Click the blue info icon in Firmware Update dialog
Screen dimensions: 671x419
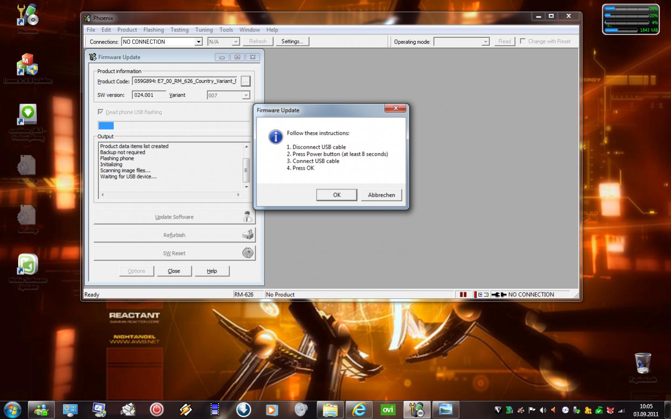click(276, 137)
